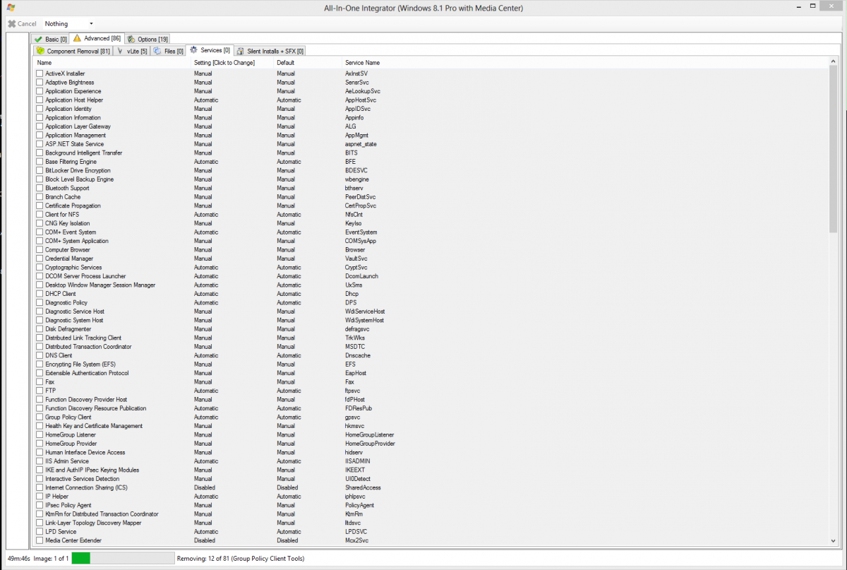Open the Nothing dropdown in the toolbar
The height and width of the screenshot is (570, 847).
click(x=69, y=24)
